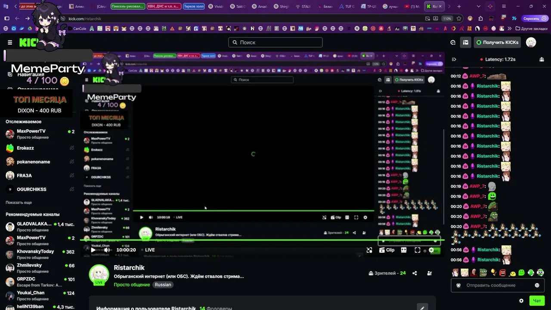
Task: Pick the Pepe frog quick emote
Action: pyautogui.click(x=483, y=273)
